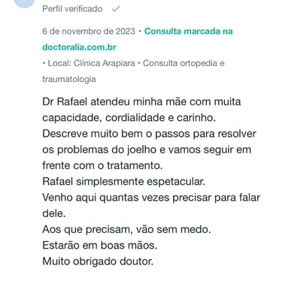This screenshot has height=281, width=282.
Task: Select the sentence "Rafael simplesmente espetacular."
Action: pos(124,182)
